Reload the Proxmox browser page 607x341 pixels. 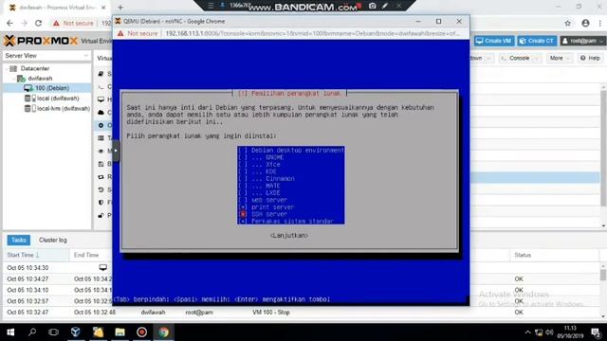pyautogui.click(x=38, y=23)
